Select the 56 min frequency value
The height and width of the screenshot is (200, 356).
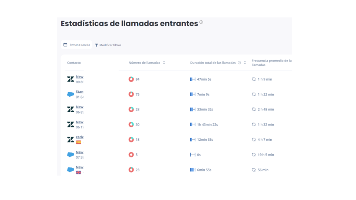[263, 170]
